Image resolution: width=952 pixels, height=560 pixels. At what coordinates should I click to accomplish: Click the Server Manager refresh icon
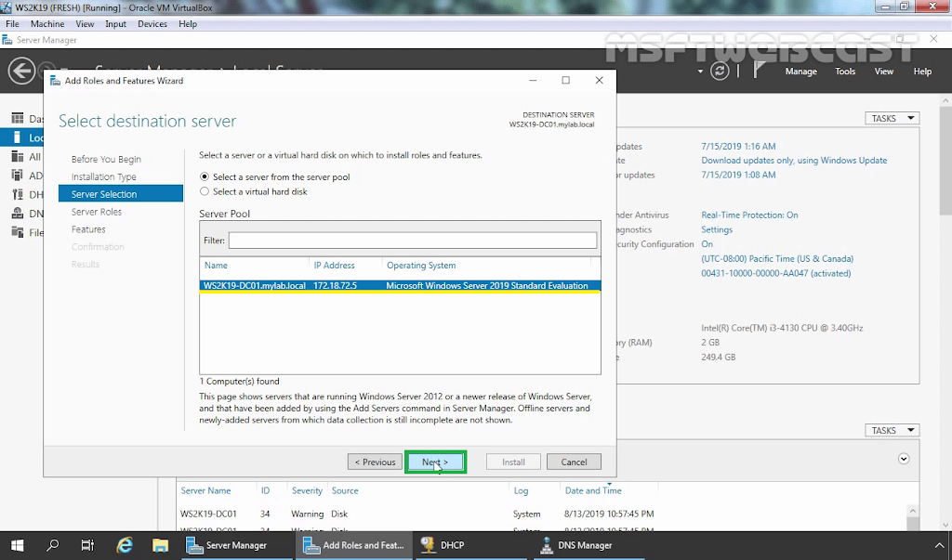click(x=720, y=71)
